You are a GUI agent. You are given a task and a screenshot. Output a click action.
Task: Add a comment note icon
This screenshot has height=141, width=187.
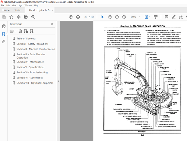pyautogui.click(x=166, y=17)
